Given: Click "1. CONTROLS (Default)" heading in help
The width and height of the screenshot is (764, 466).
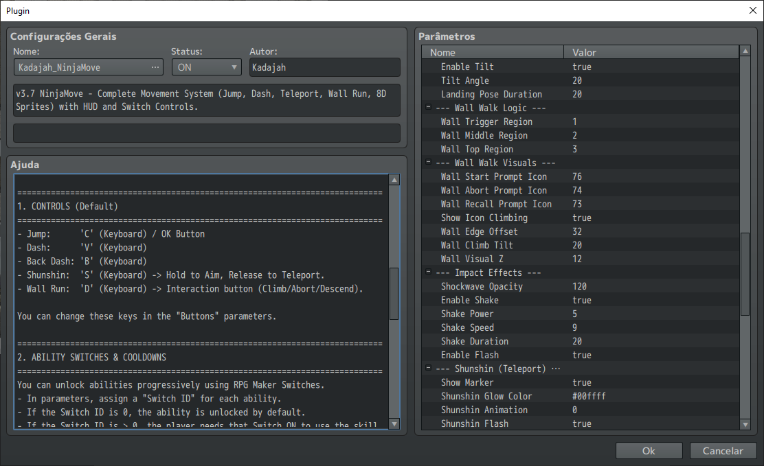Looking at the screenshot, I should pos(68,207).
